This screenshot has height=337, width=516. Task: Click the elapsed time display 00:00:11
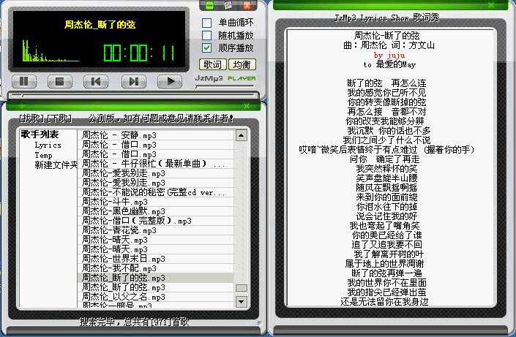pyautogui.click(x=140, y=53)
